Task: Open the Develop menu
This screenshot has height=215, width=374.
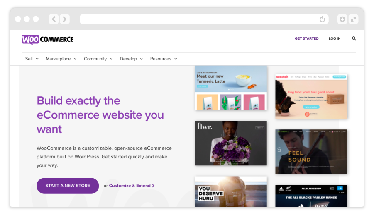Action: click(x=131, y=59)
